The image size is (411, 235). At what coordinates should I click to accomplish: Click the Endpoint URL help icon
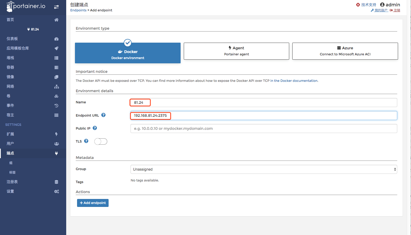[104, 115]
